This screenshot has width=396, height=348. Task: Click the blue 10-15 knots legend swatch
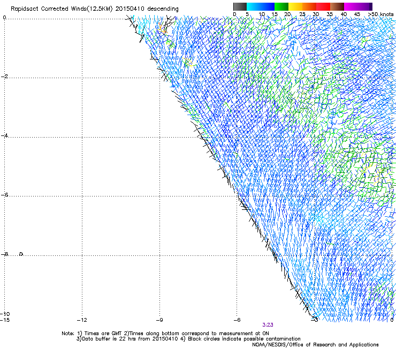pos(268,6)
